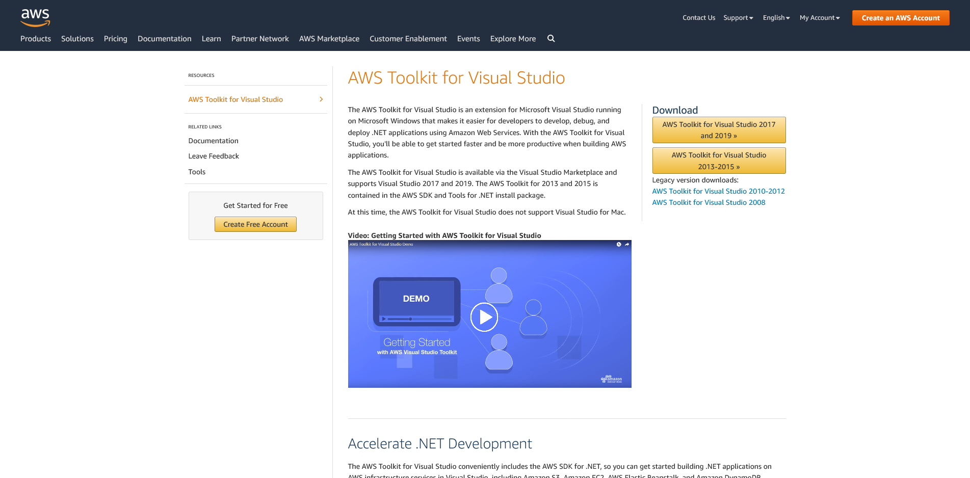
Task: Open the Solutions menu
Action: point(77,39)
